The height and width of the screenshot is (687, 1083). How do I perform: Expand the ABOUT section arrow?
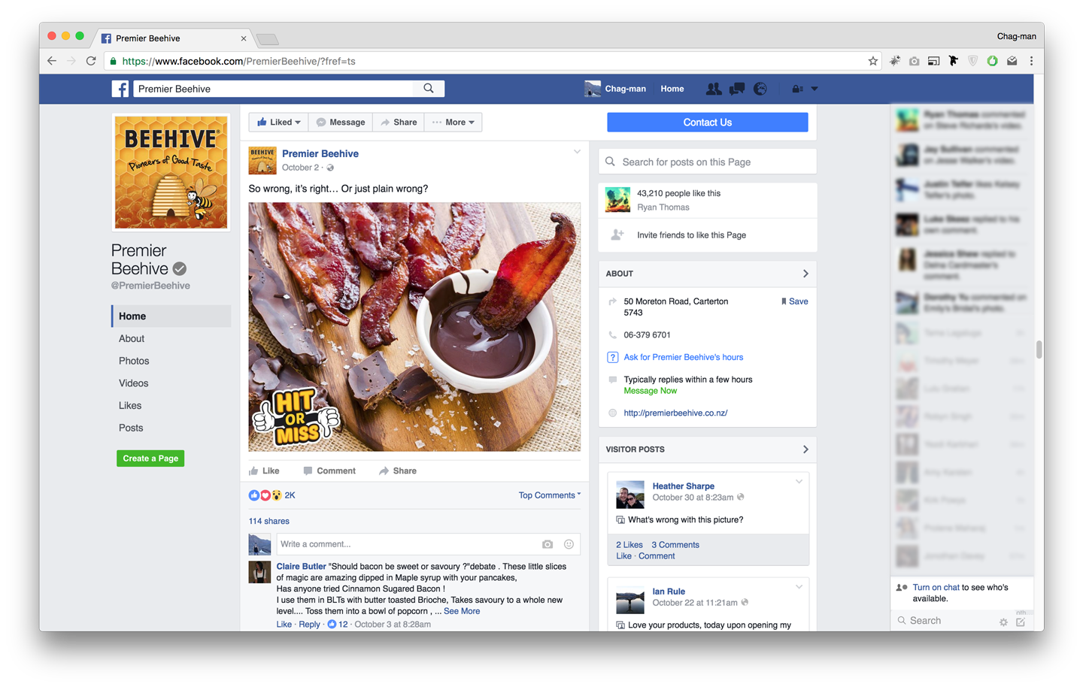click(805, 274)
